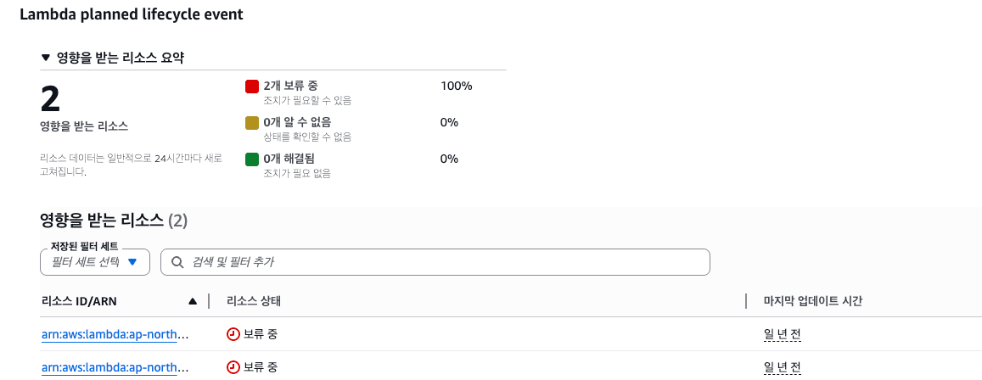Click the first row's 보류 중 clock icon
The image size is (982, 380).
pos(233,334)
